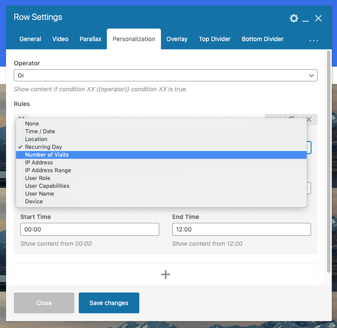This screenshot has width=337, height=328.
Task: Go to the Top Divider tab
Action: pyautogui.click(x=215, y=39)
